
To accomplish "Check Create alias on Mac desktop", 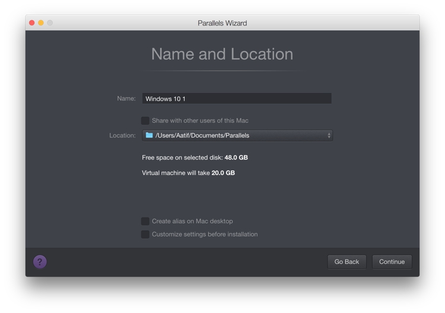I will click(145, 221).
